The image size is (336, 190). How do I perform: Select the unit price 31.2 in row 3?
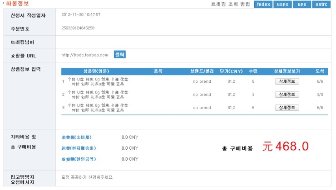click(231, 108)
